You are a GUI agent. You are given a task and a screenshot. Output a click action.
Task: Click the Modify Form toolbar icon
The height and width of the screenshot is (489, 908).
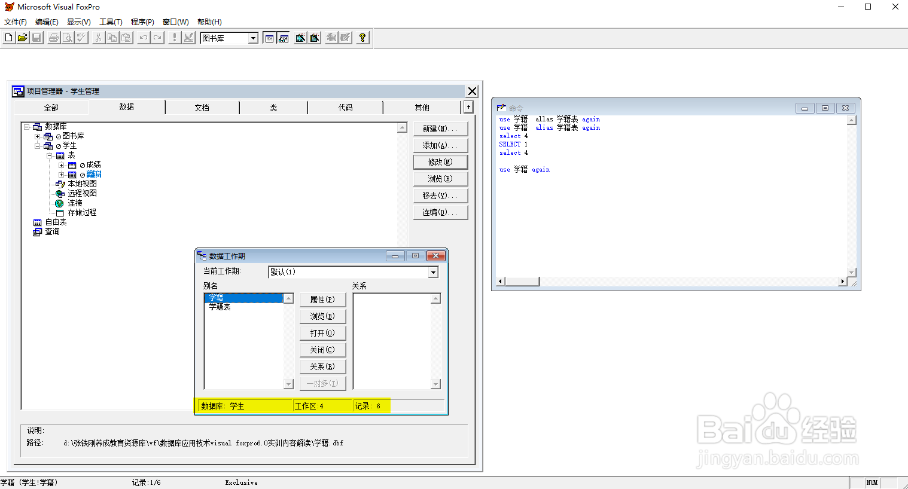(188, 38)
